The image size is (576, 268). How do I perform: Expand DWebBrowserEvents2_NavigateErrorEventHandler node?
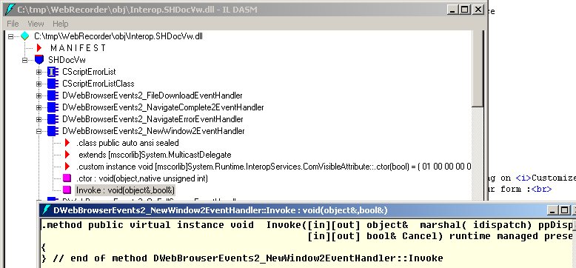point(38,119)
